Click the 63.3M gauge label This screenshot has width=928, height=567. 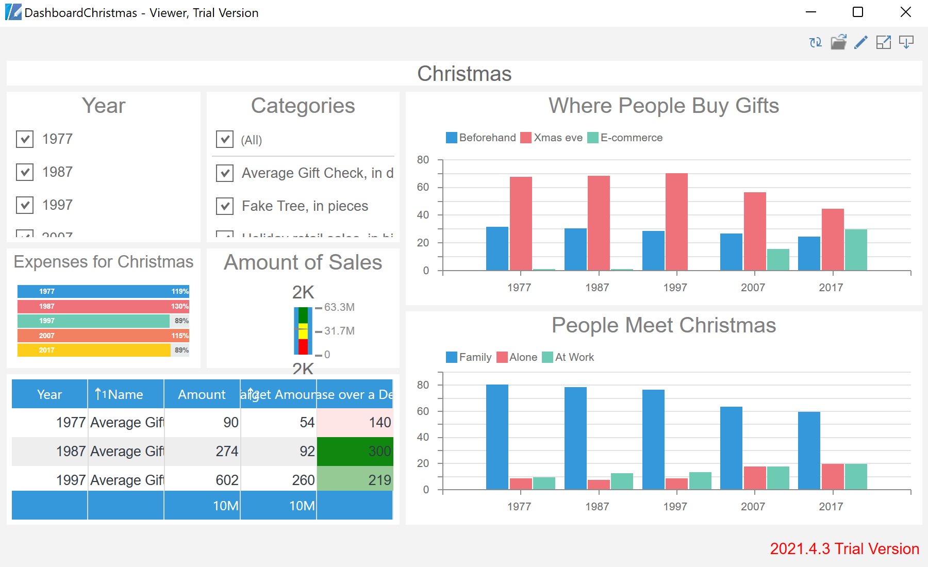tap(339, 307)
